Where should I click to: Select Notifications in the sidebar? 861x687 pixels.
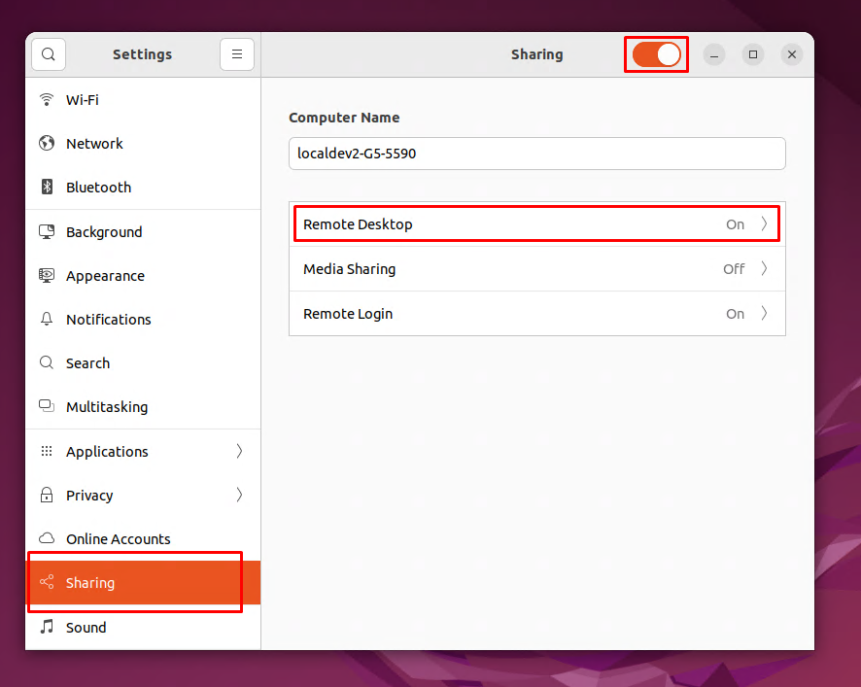[143, 319]
